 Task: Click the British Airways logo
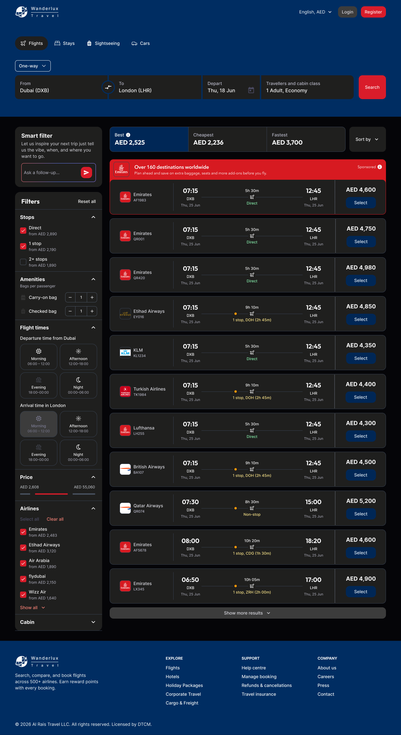[125, 469]
